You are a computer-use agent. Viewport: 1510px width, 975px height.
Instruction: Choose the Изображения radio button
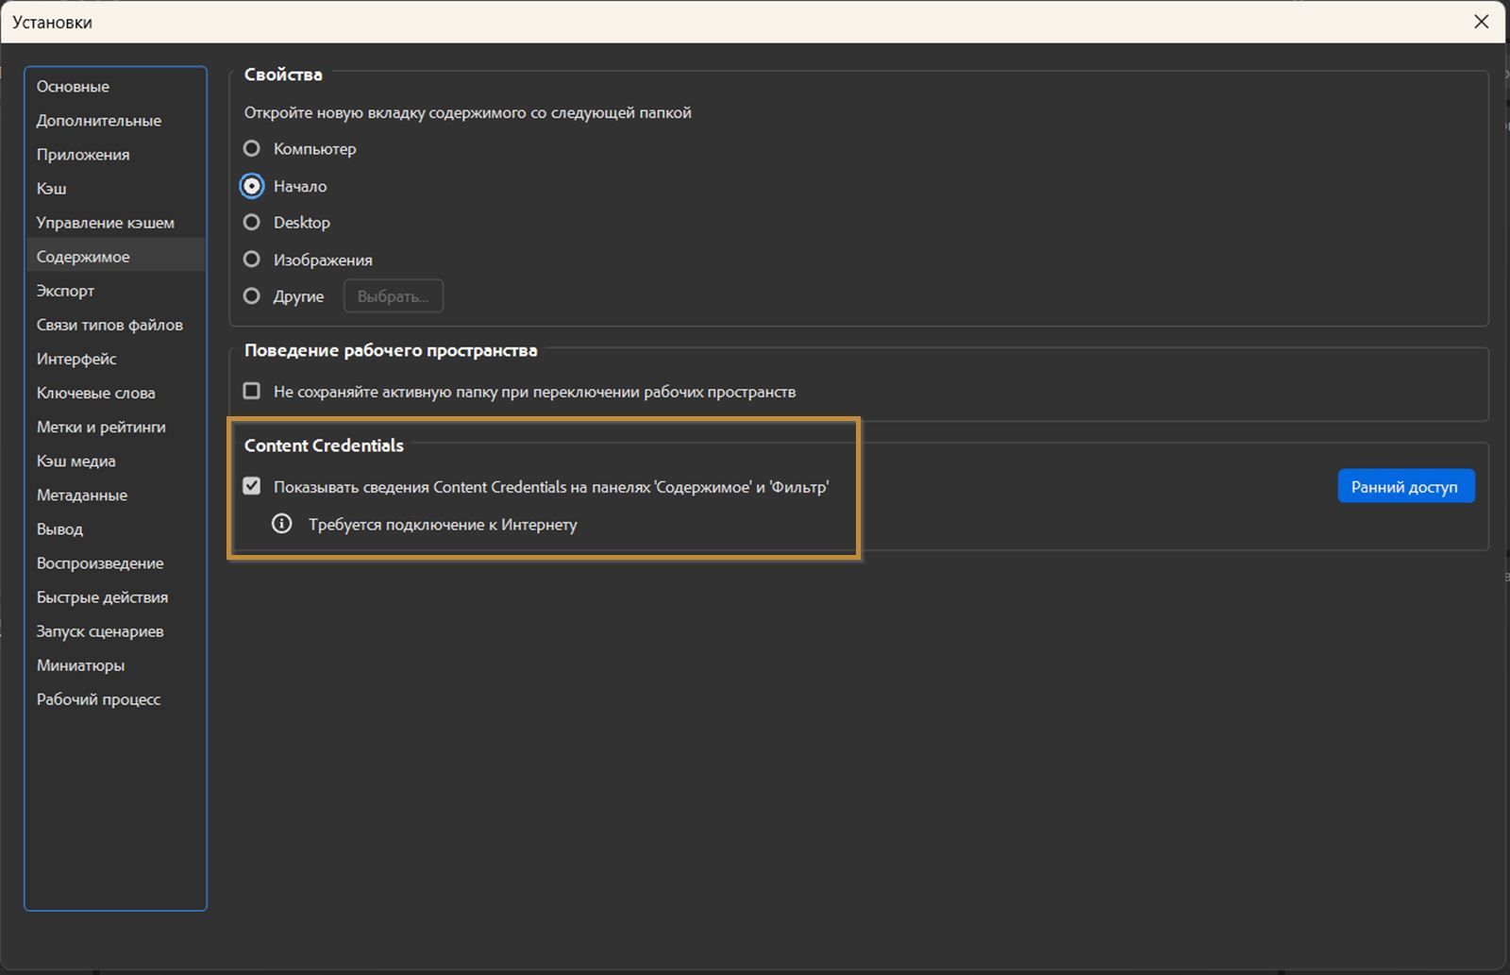tap(251, 259)
